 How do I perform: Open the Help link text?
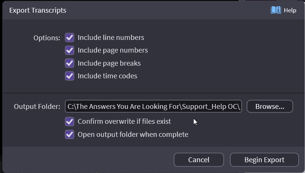(x=290, y=10)
